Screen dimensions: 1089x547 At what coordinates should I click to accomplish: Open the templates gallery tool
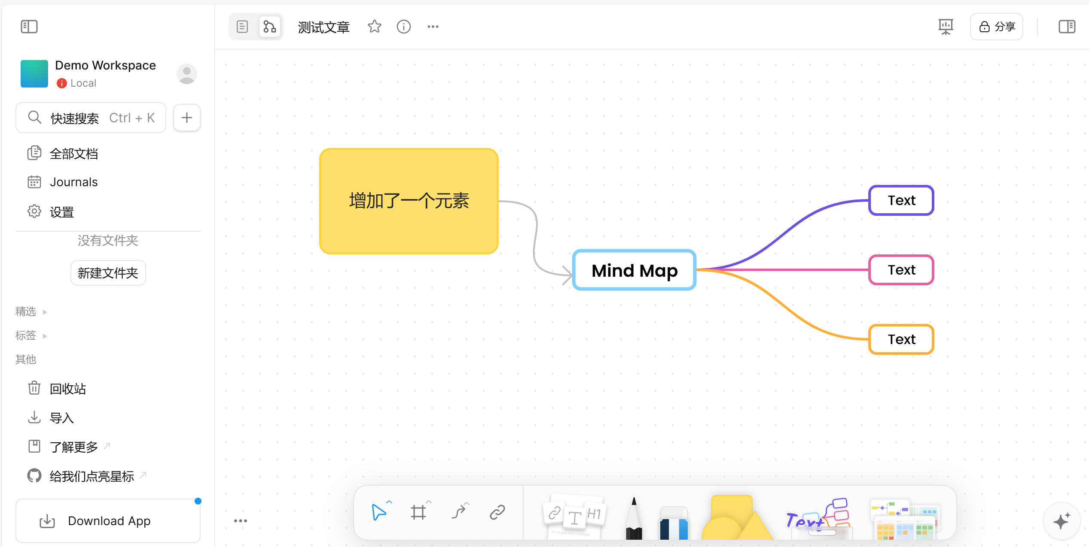pyautogui.click(x=905, y=518)
